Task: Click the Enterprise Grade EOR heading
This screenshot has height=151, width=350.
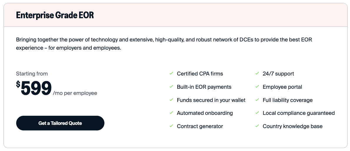Action: click(x=55, y=15)
